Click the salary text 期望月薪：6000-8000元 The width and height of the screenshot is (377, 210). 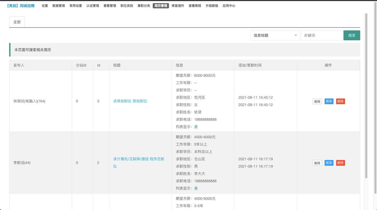tap(196, 75)
